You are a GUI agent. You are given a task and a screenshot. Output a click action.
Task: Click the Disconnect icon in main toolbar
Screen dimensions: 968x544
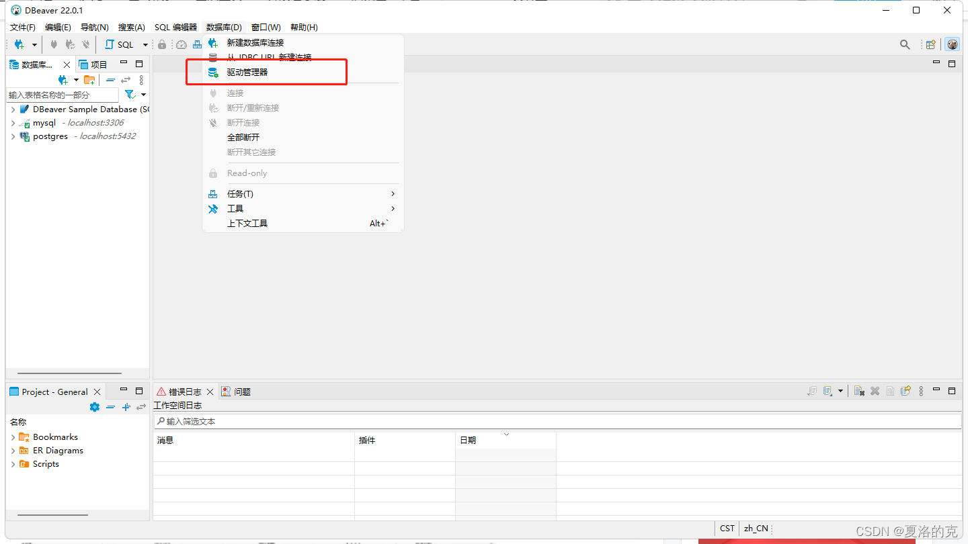tap(86, 45)
